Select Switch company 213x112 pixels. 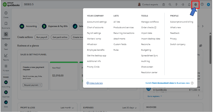pyautogui.click(x=178, y=44)
